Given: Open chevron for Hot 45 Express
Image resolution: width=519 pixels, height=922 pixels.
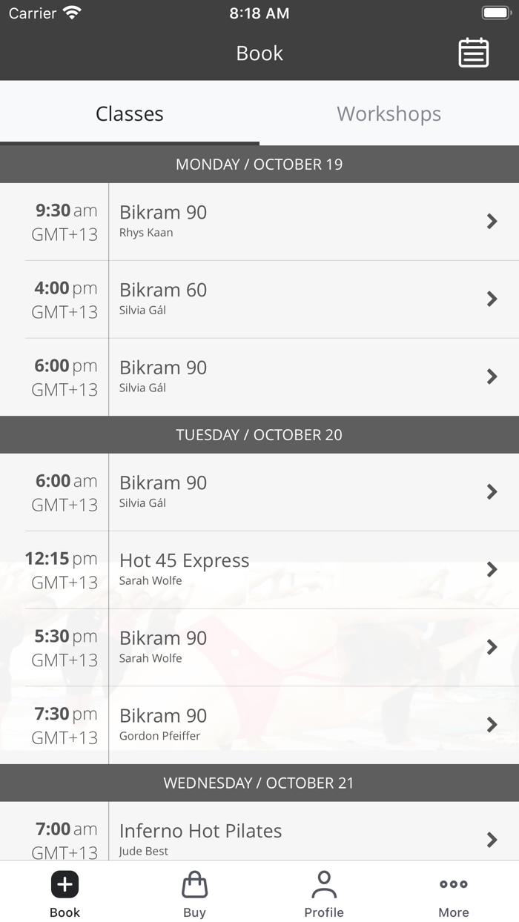Looking at the screenshot, I should point(492,569).
